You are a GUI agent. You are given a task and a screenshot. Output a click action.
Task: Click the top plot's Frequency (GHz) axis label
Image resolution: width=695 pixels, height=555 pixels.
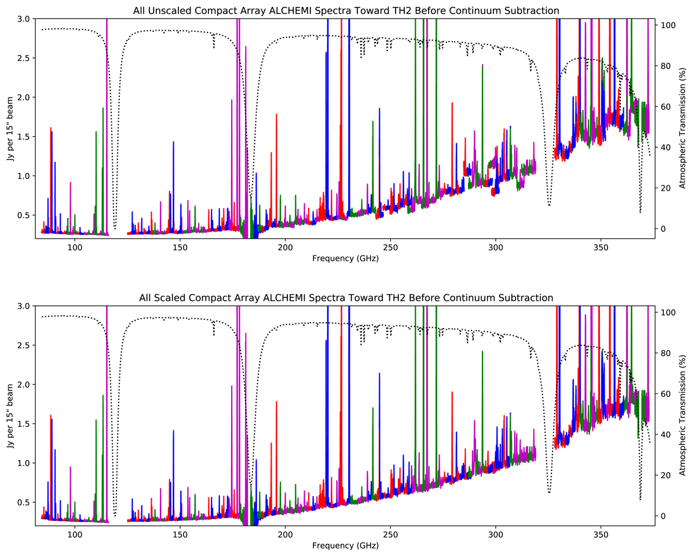(345, 258)
